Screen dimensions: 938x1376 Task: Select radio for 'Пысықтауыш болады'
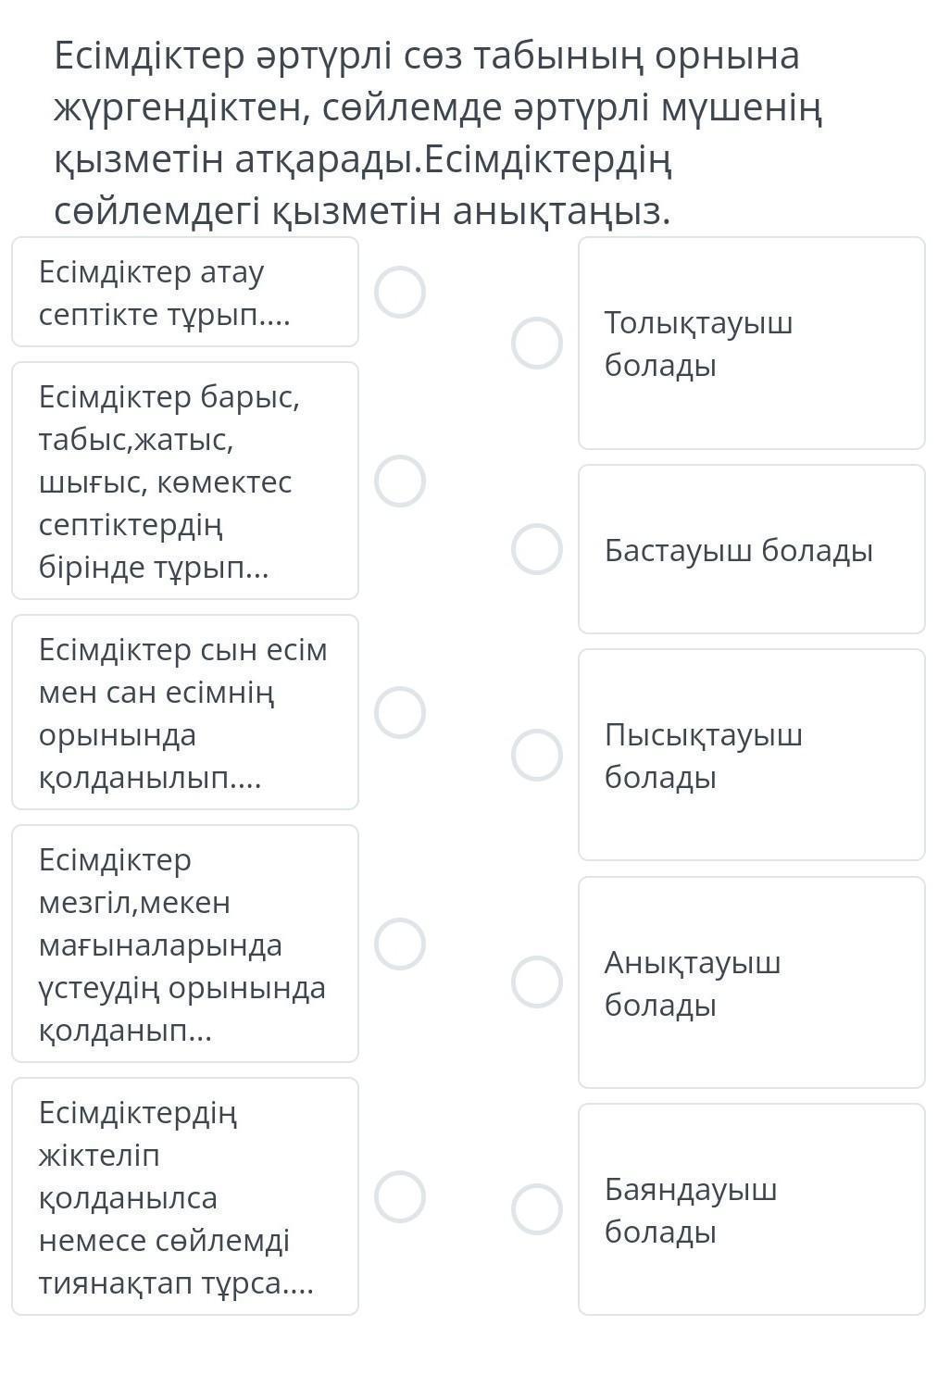(x=537, y=755)
